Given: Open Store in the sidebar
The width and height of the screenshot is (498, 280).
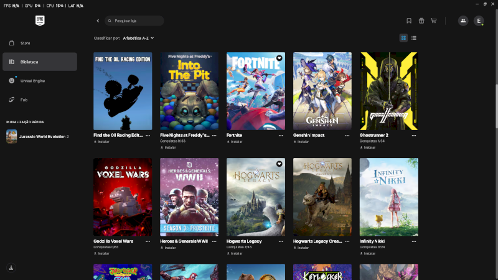Looking at the screenshot, I should pyautogui.click(x=40, y=43).
